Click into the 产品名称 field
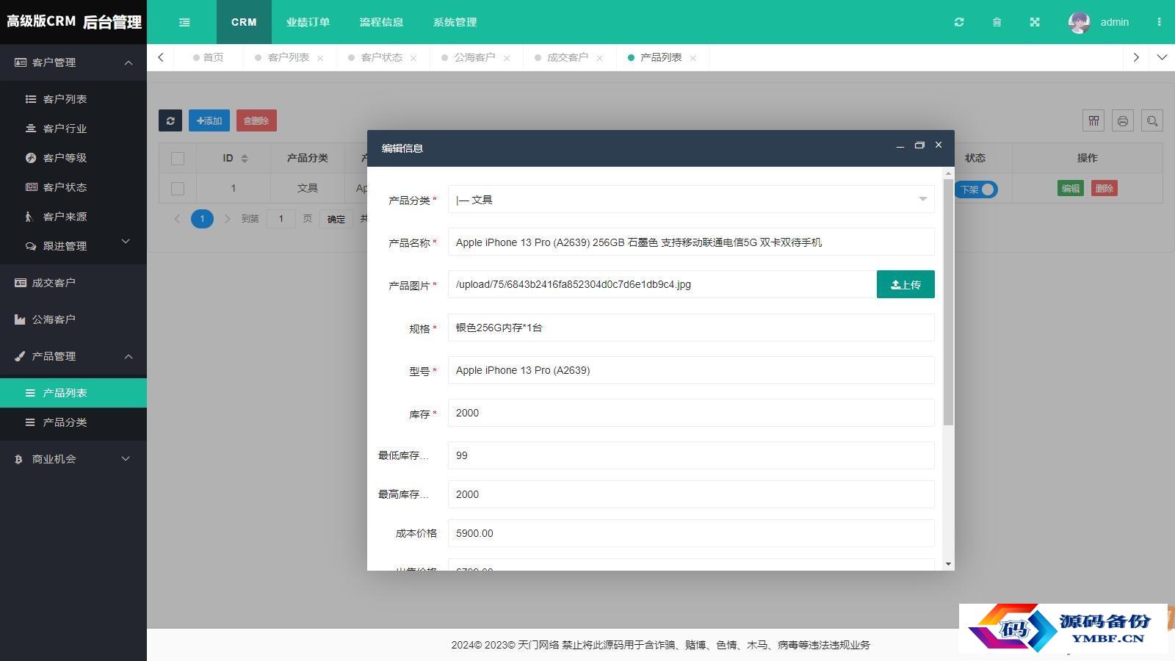 691,242
